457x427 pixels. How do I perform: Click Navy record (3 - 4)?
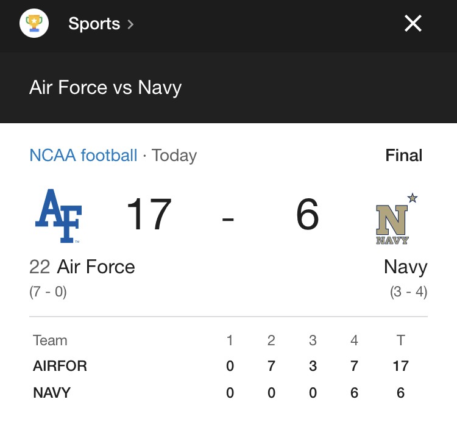(409, 292)
